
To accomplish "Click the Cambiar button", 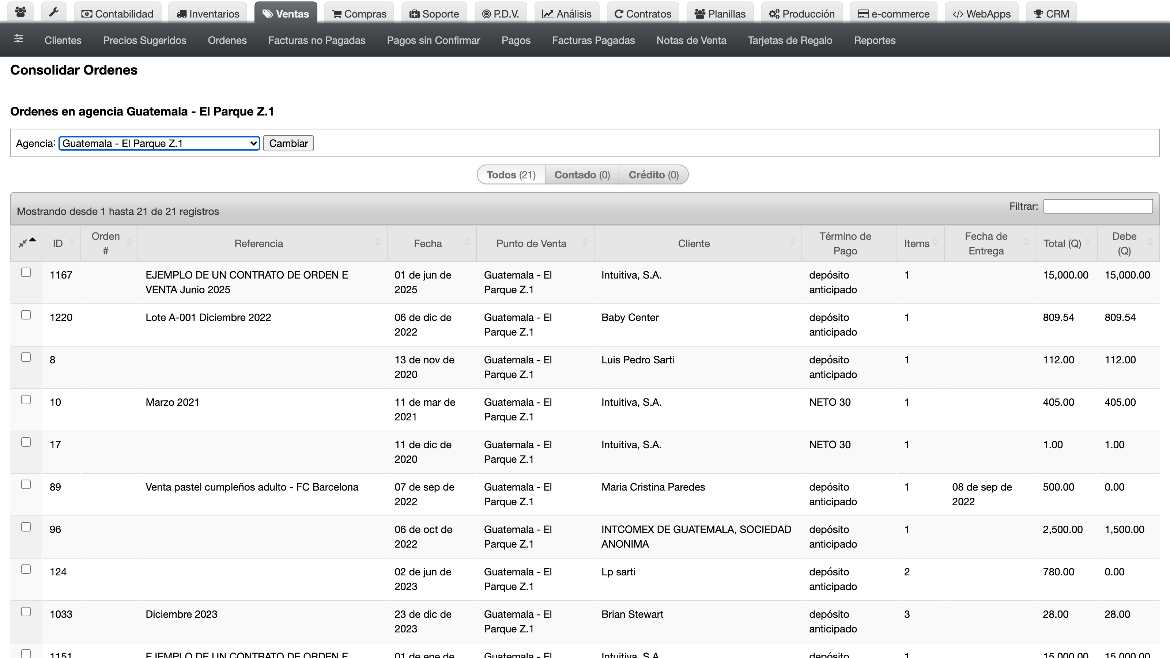I will 288,144.
